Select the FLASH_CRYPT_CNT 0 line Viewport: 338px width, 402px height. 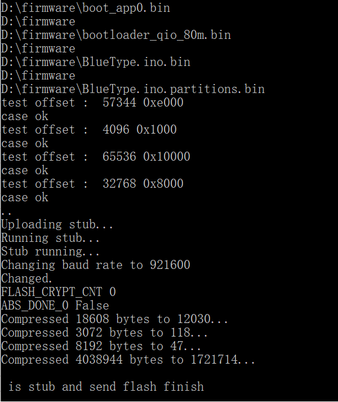[x=59, y=292]
